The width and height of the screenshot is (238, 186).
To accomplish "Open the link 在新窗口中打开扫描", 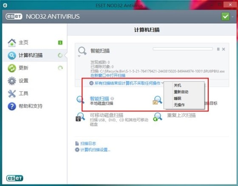I will point(108,76).
